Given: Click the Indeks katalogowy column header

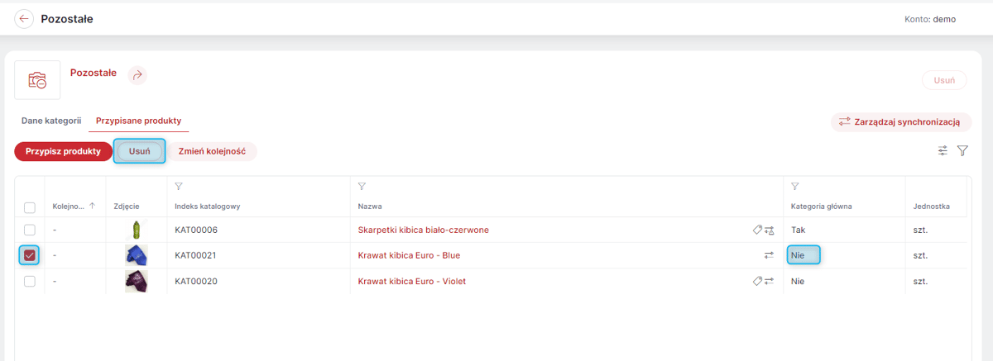Looking at the screenshot, I should pos(208,206).
